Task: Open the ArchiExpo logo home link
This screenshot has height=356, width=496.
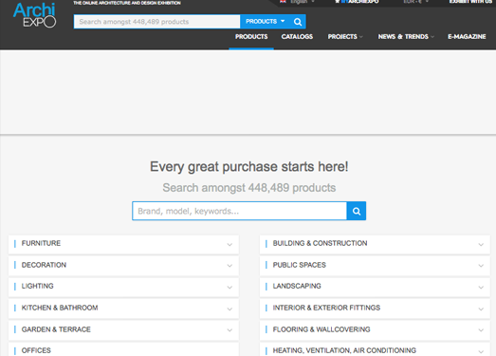Action: 34,15
